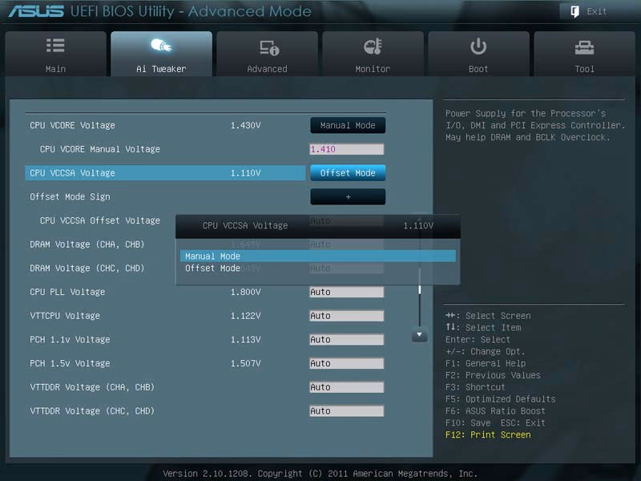This screenshot has width=641, height=481.
Task: Click the 1.113V PCH reading
Action: (x=246, y=339)
